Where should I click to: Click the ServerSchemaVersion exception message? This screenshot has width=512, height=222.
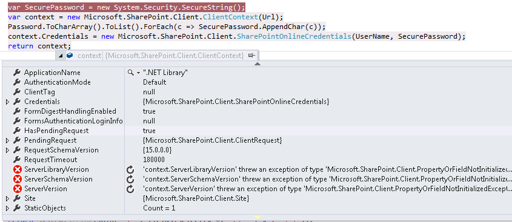[327, 179]
